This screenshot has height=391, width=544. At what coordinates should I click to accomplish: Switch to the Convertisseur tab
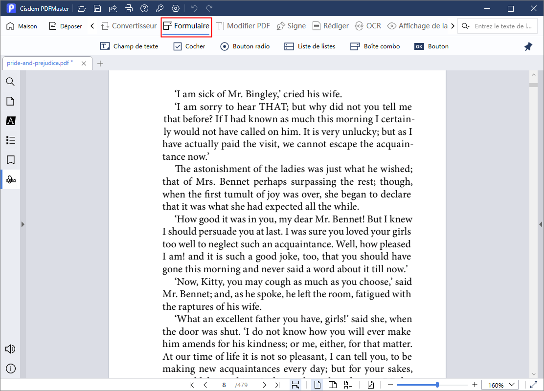click(x=129, y=26)
